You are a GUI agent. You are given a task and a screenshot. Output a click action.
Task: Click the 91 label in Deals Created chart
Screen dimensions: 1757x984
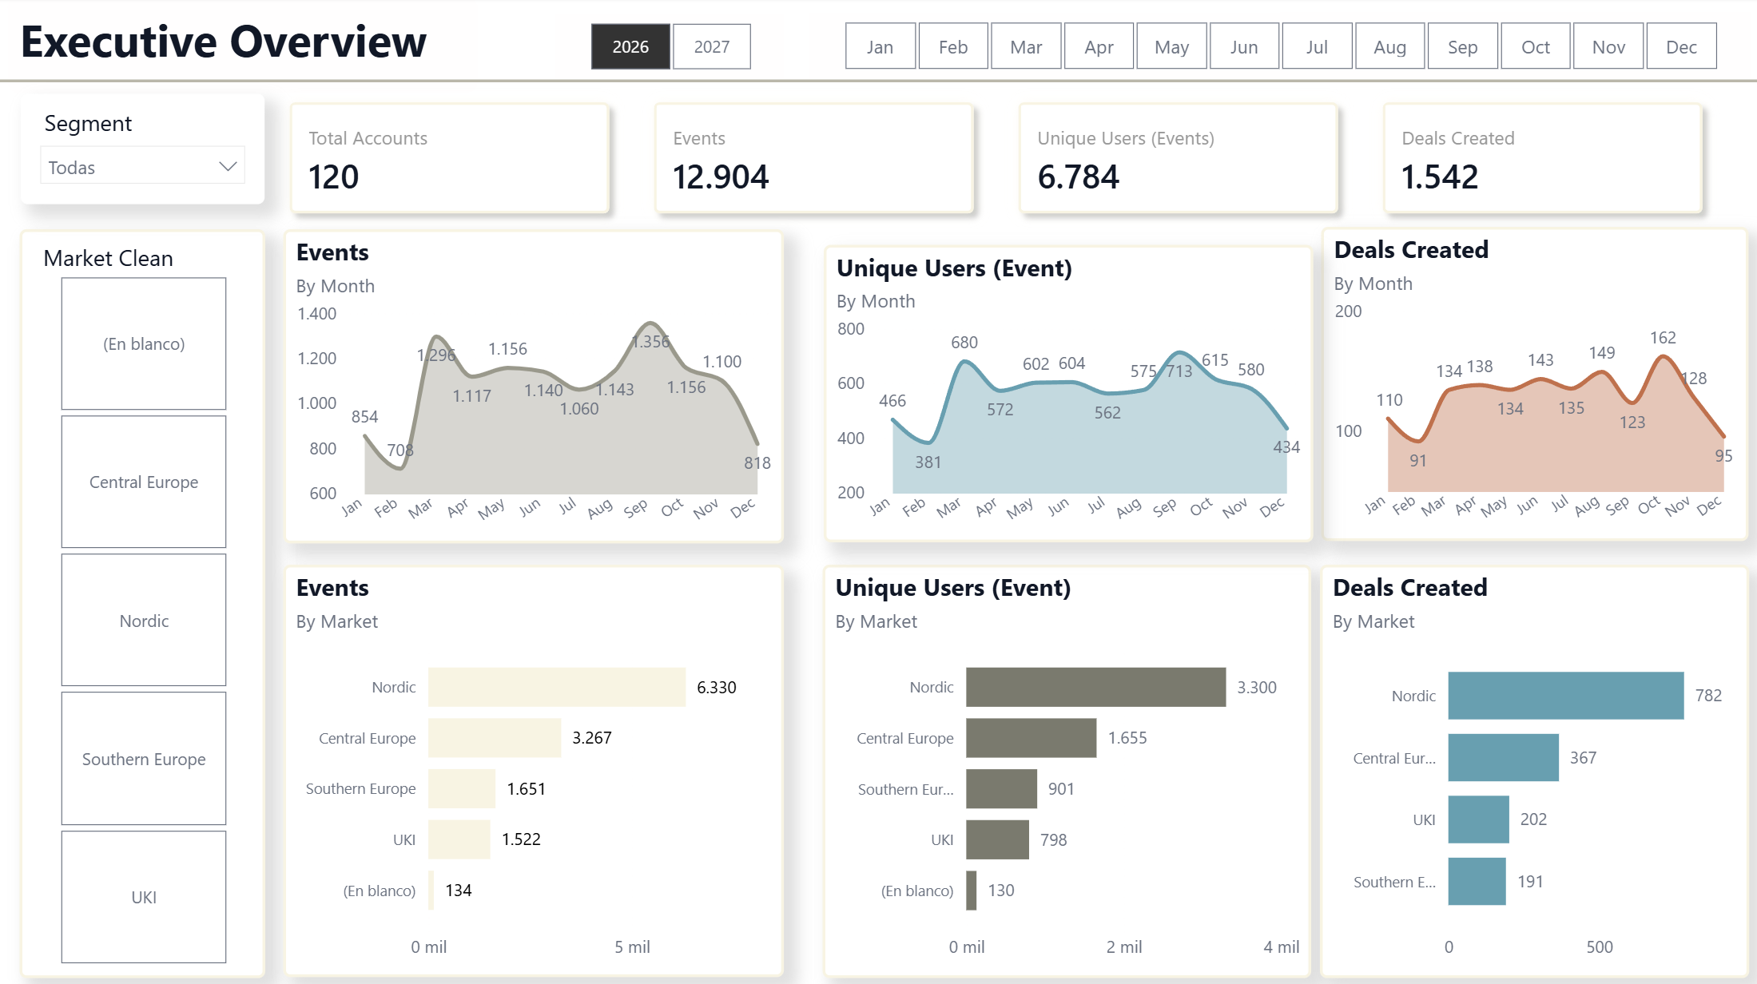point(1418,460)
